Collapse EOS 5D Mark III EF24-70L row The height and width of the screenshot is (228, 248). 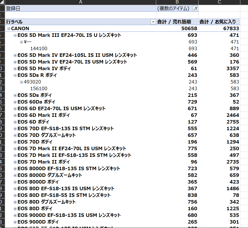tap(15, 35)
